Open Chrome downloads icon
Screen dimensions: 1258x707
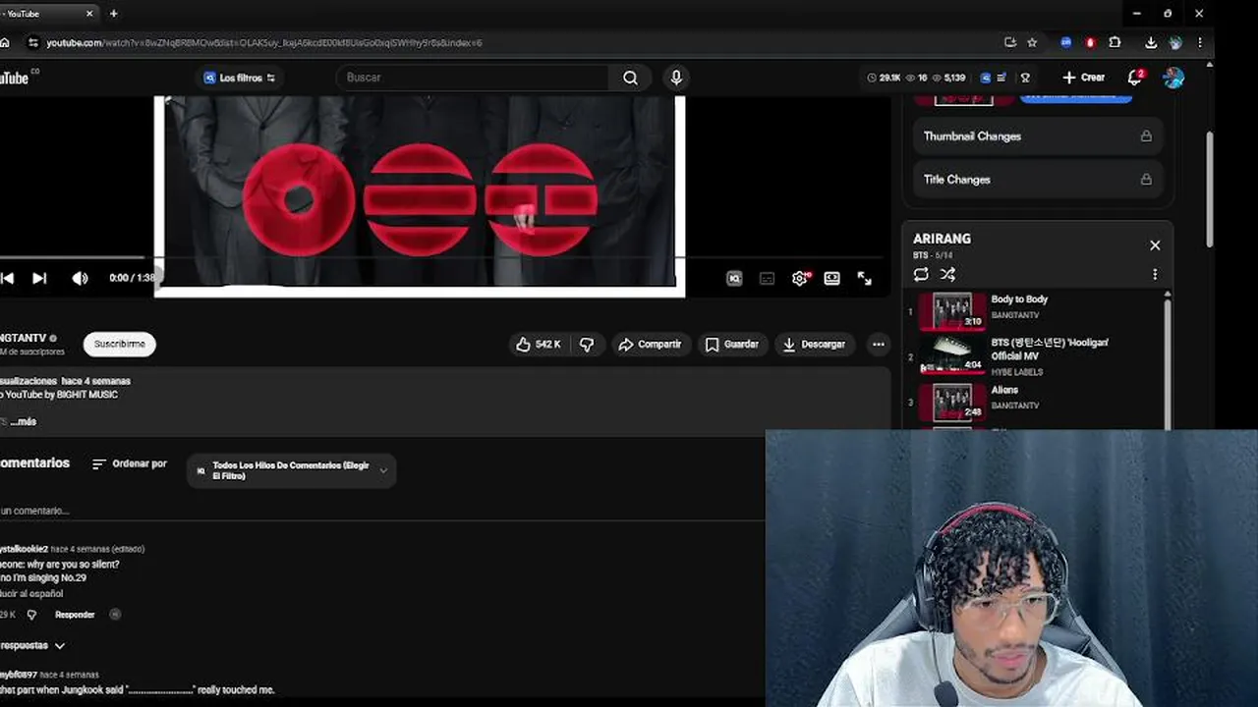click(1151, 42)
